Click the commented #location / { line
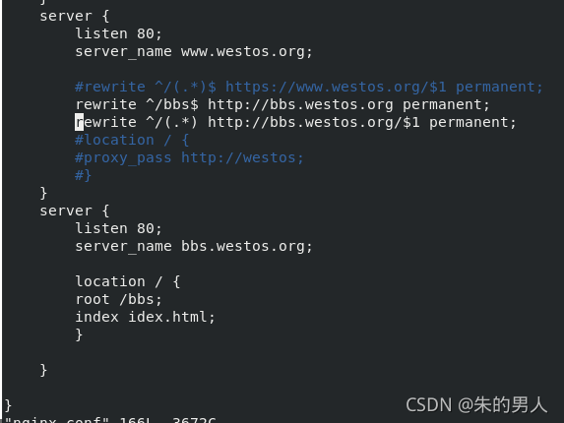The height and width of the screenshot is (423, 564). point(132,140)
